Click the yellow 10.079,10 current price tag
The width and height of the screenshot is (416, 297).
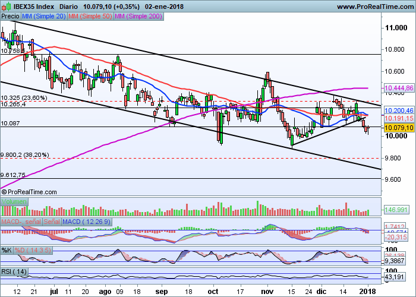399,128
